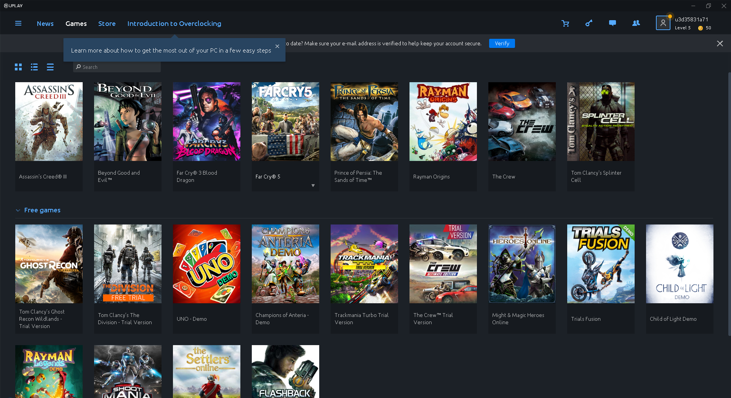The width and height of the screenshot is (731, 398).
Task: Open Champions of Anteria Demo cover
Action: click(285, 264)
